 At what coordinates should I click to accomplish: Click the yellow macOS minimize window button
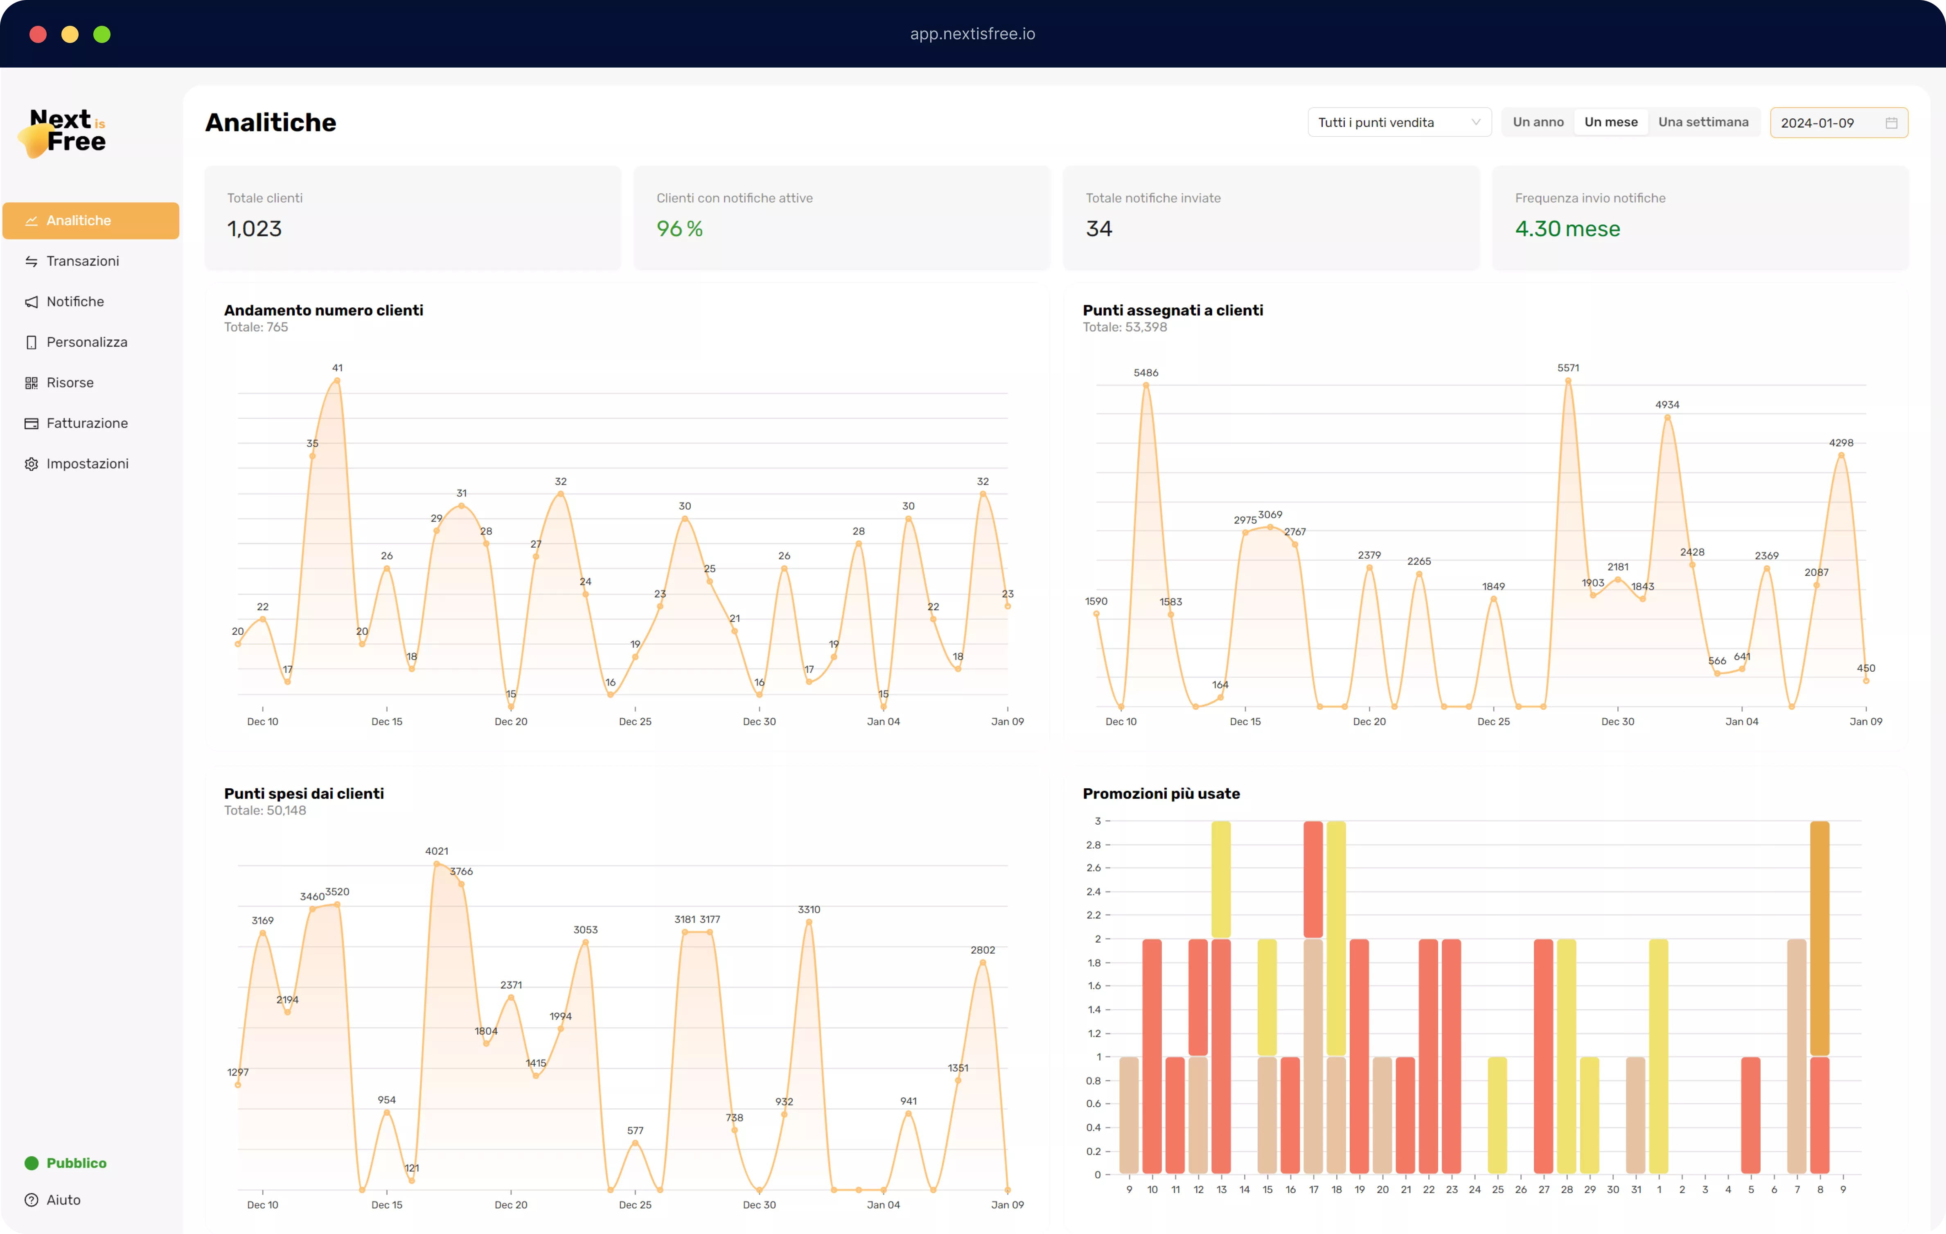click(70, 34)
